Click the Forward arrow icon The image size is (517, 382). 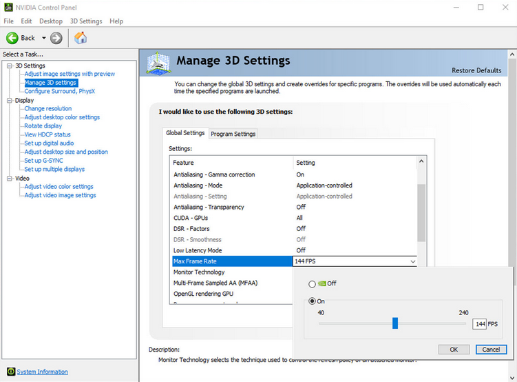coord(56,38)
